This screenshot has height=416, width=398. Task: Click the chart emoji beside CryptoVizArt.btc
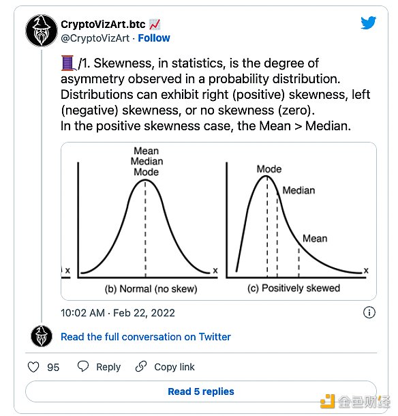click(x=155, y=25)
